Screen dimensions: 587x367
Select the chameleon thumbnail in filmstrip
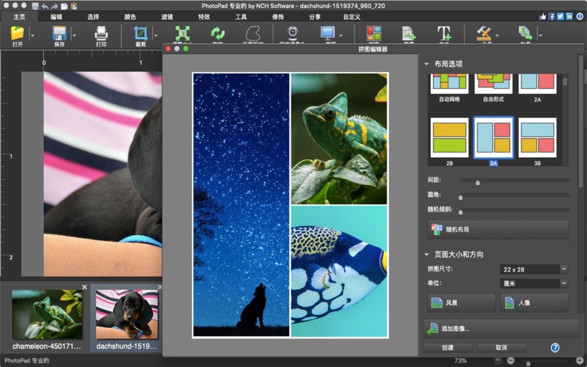click(47, 313)
